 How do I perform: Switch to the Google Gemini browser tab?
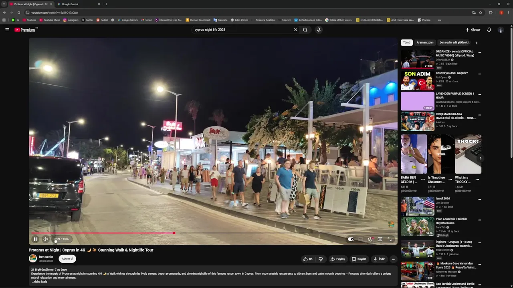[78, 4]
